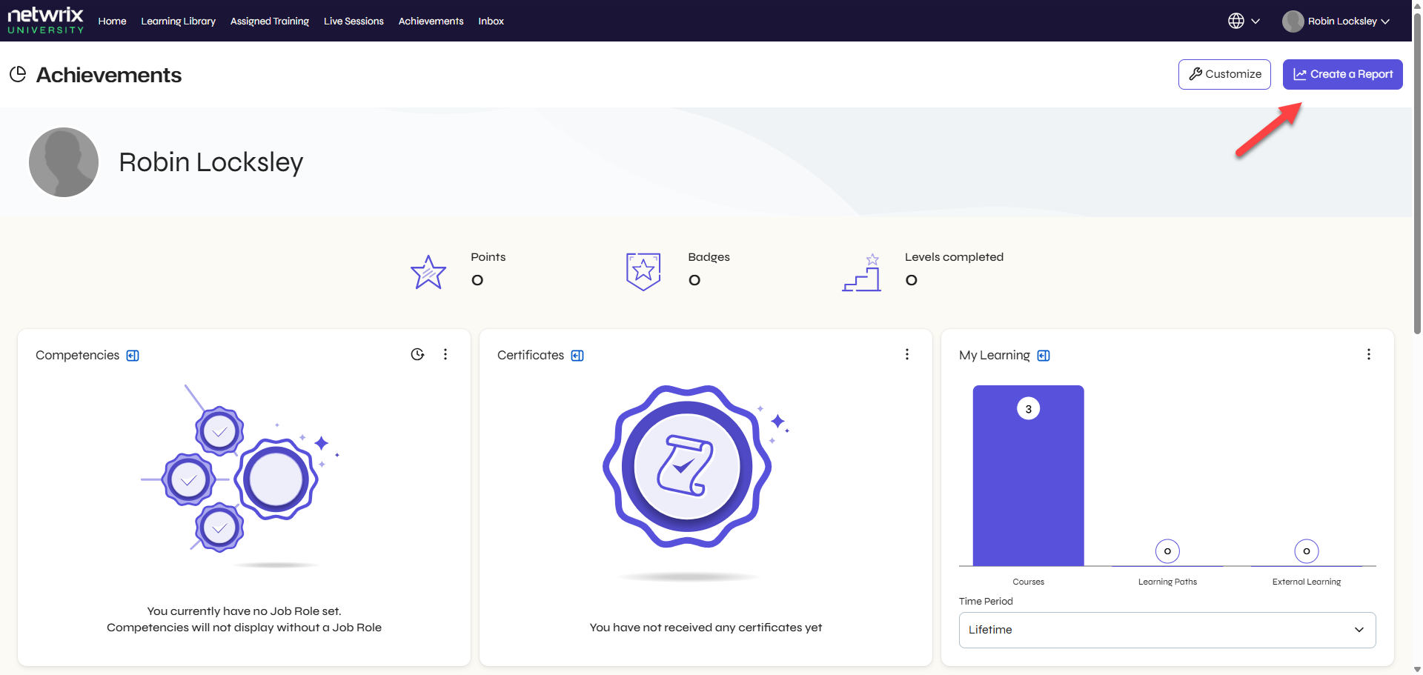Image resolution: width=1423 pixels, height=675 pixels.
Task: Collapse the Competencies widget panel icon
Action: tap(133, 356)
